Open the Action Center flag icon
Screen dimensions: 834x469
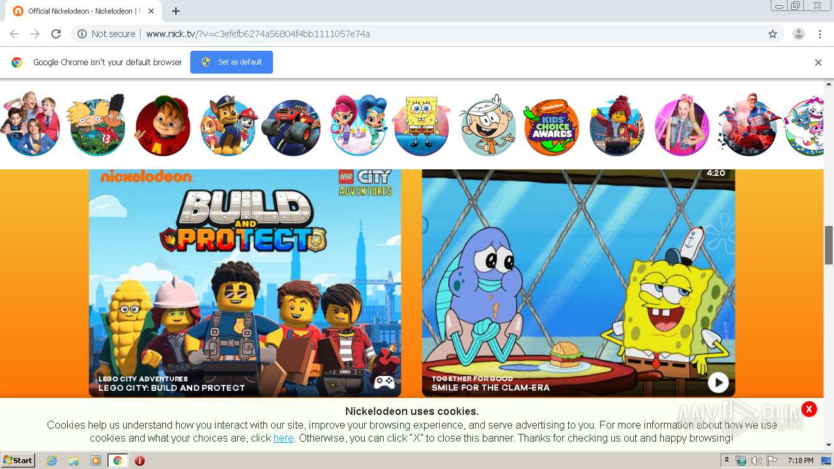coord(772,461)
